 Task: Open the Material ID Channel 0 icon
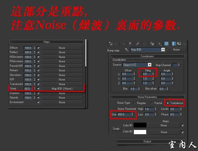click(x=160, y=44)
